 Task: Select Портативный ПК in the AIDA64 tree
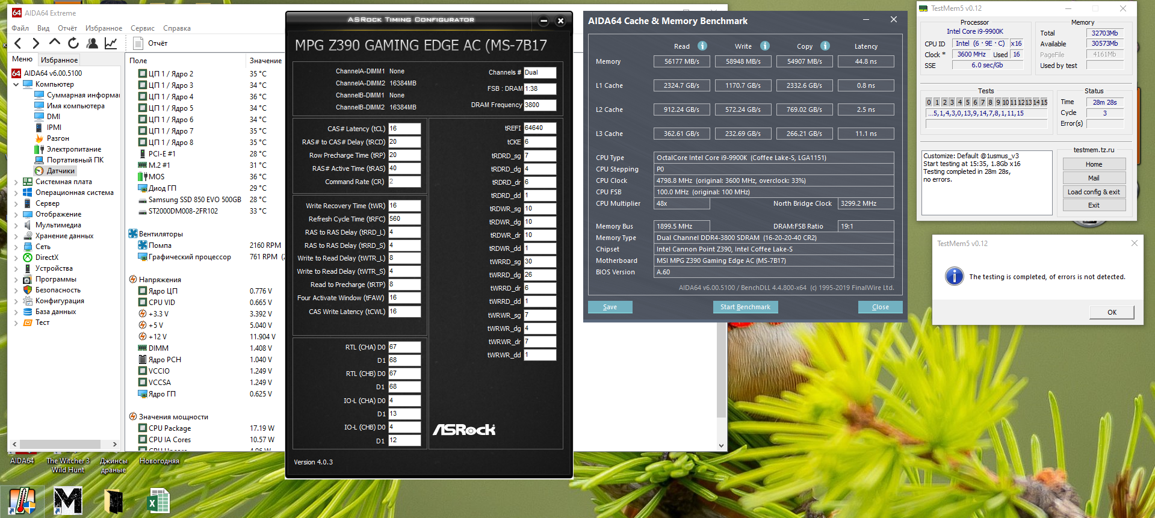tap(75, 160)
